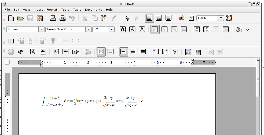The height and width of the screenshot is (135, 264).
Task: Undo the last action
Action: click(x=127, y=18)
